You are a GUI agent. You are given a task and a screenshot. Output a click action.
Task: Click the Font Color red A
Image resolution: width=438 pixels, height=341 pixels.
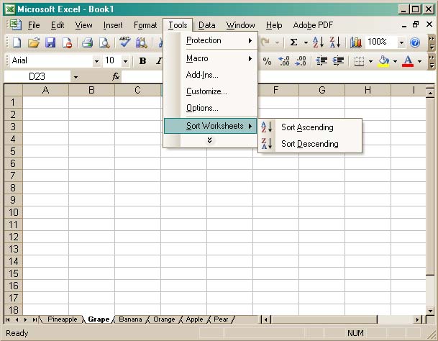pyautogui.click(x=408, y=61)
